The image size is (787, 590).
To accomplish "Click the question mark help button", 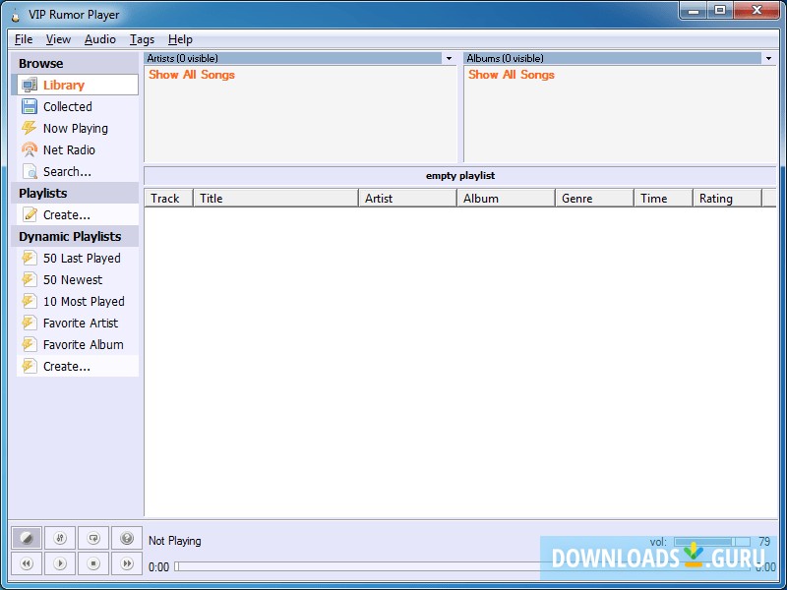I will (x=127, y=538).
